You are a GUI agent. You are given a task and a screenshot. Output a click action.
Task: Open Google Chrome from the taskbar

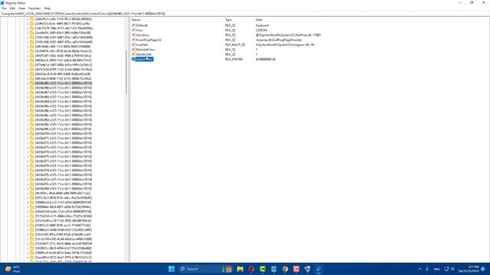[285, 269]
